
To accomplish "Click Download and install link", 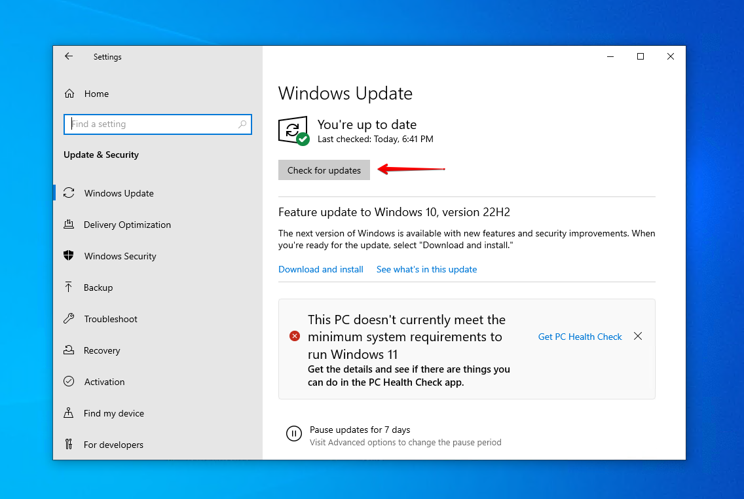I will point(321,269).
